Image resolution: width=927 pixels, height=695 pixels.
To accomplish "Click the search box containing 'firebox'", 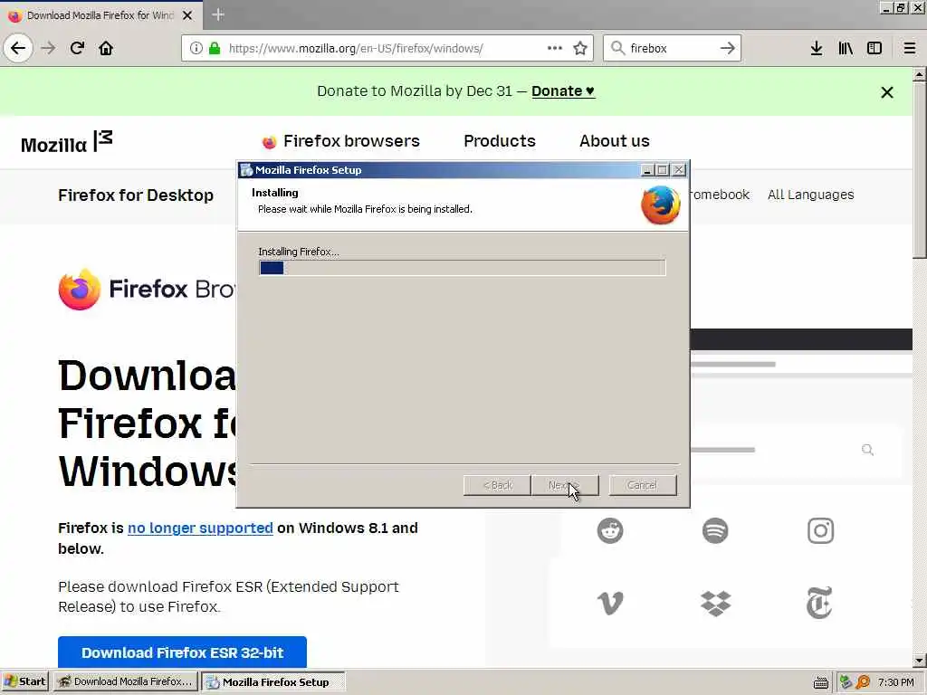I will tap(672, 48).
